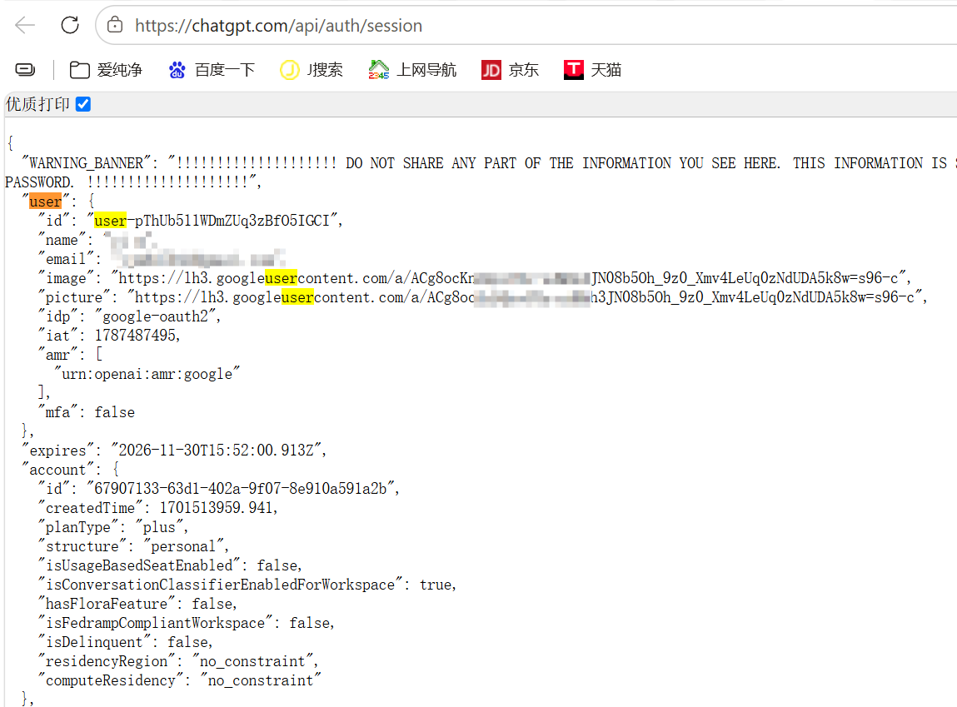The image size is (957, 707).
Task: Click the "amr" key
Action: pos(58,355)
